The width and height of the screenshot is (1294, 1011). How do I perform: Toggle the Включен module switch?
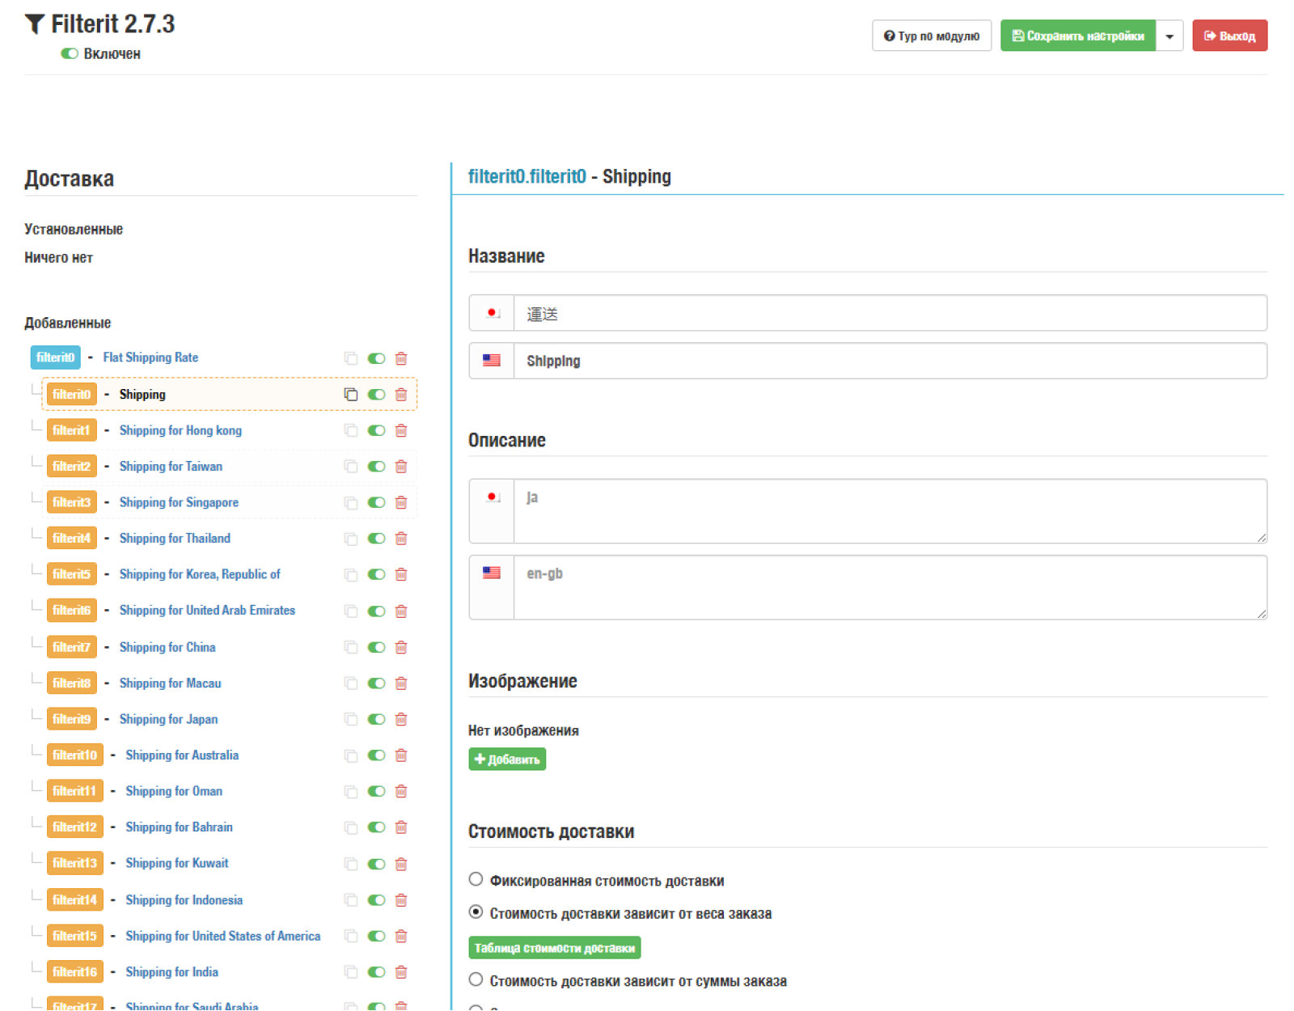70,53
